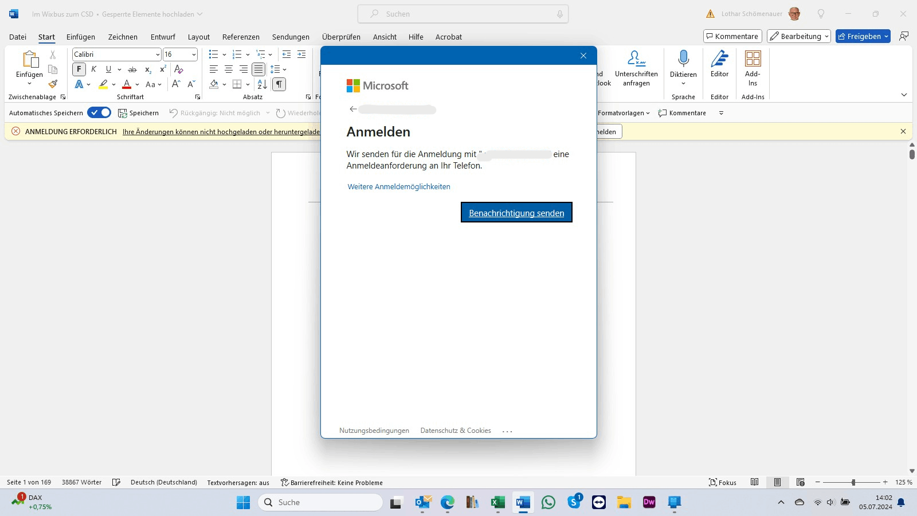The image size is (917, 516).
Task: Decrease the paragraph indent
Action: click(x=287, y=54)
